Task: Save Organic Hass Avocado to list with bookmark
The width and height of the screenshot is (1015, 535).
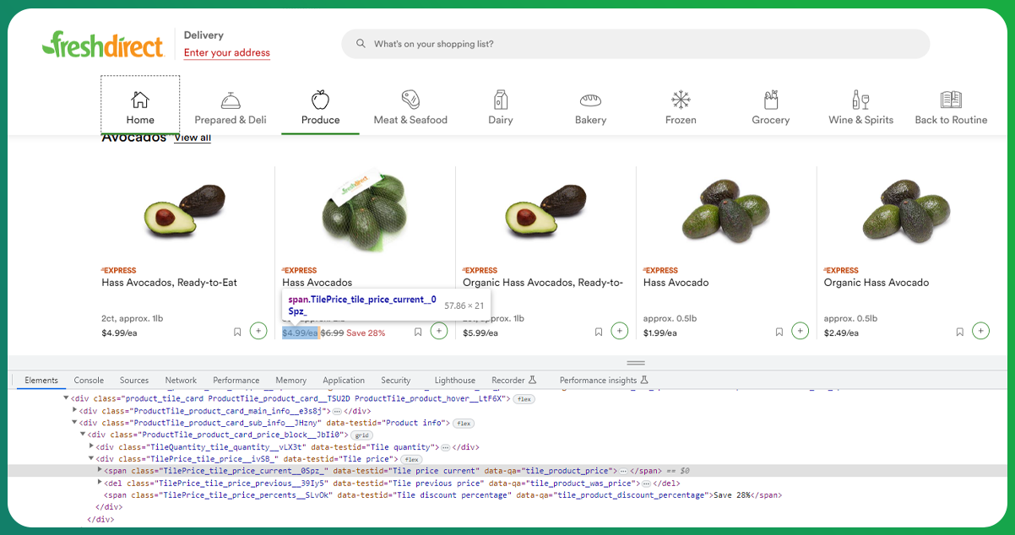Action: tap(959, 332)
